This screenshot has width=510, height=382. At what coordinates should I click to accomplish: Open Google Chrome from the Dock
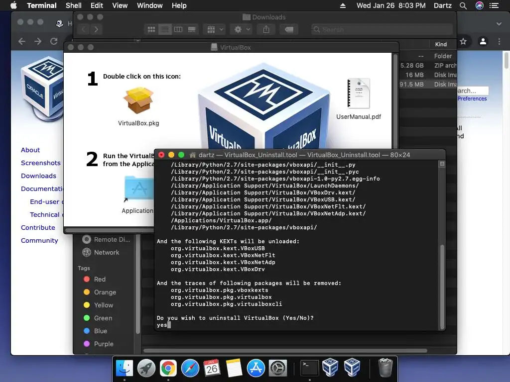tap(168, 368)
